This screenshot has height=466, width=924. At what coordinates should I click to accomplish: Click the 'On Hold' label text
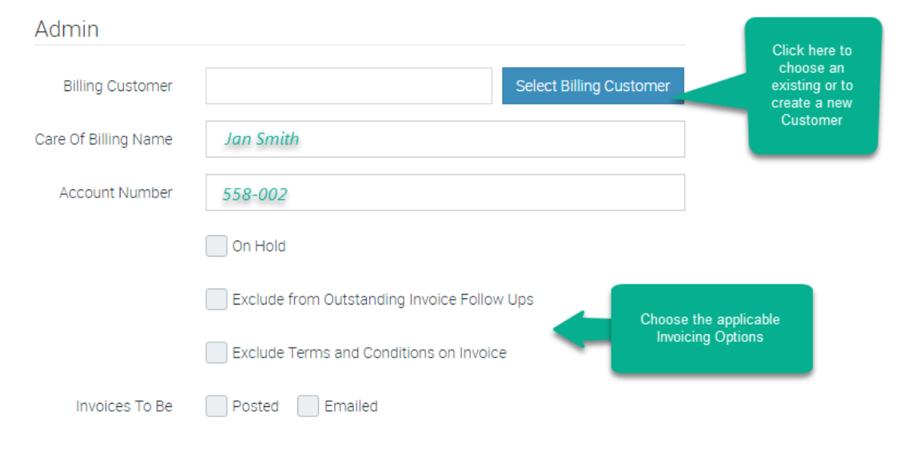[x=259, y=246]
